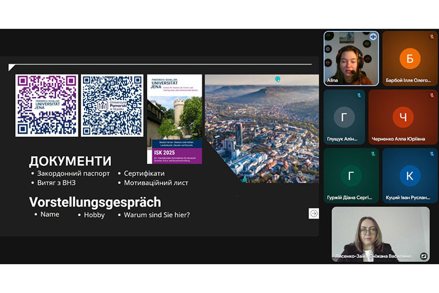Image resolution: width=439 pixels, height=293 pixels.
Task: Select the red Ч avatar of Черненко Алла
Action: (x=403, y=117)
